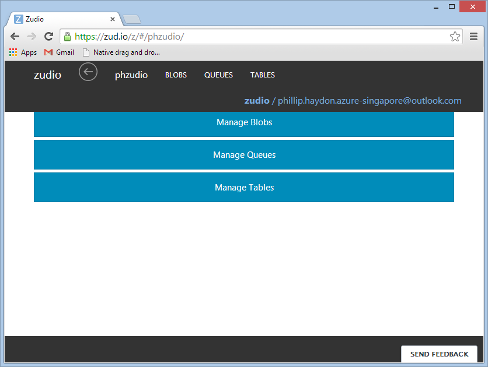Focus the address bar URL field

click(261, 37)
